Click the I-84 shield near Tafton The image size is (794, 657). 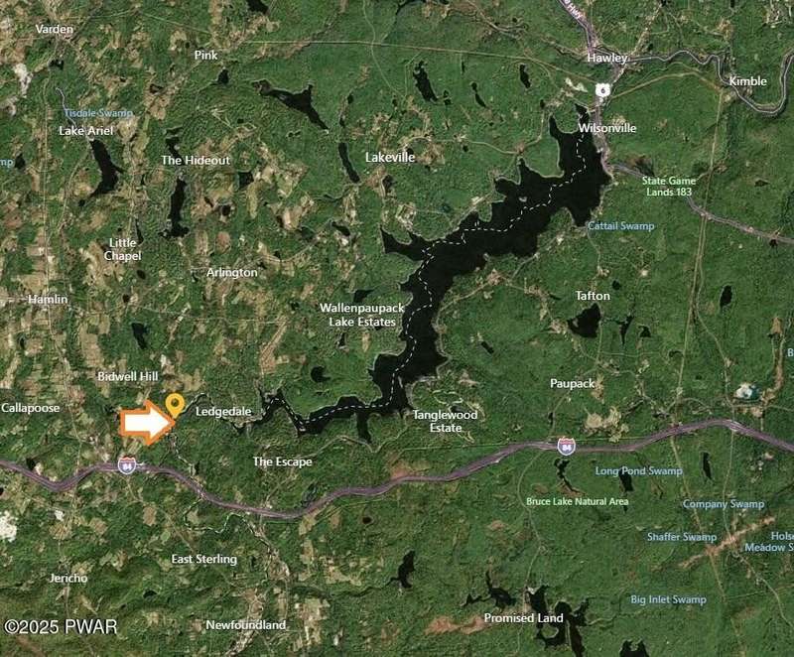point(567,447)
